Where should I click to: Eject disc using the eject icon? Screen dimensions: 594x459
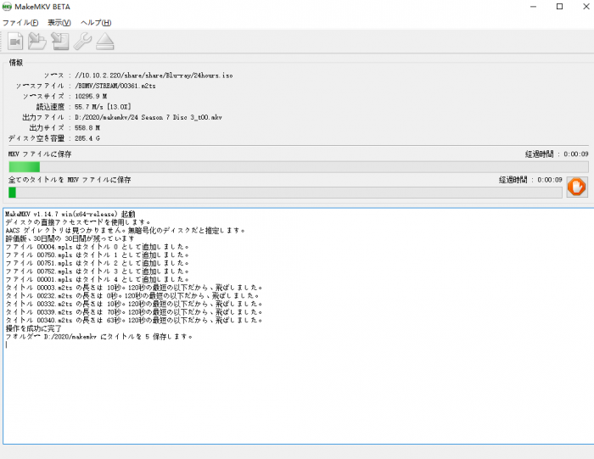105,42
